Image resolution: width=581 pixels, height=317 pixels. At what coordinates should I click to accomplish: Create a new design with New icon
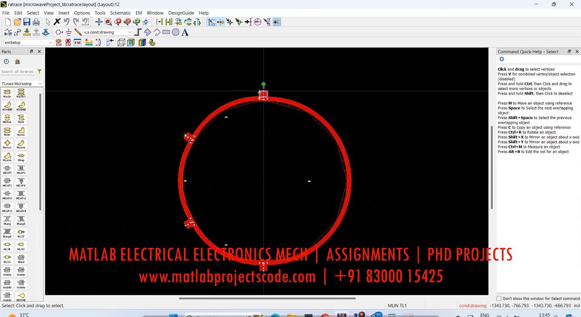coord(8,22)
